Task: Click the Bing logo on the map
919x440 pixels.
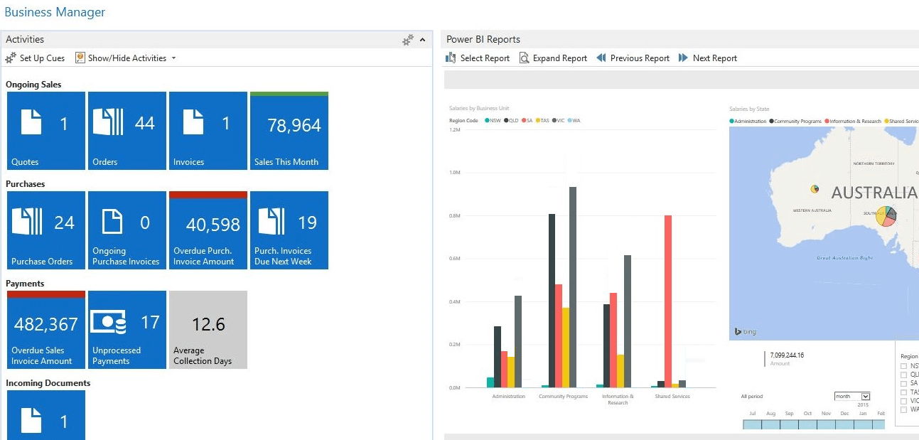Action: coord(745,332)
